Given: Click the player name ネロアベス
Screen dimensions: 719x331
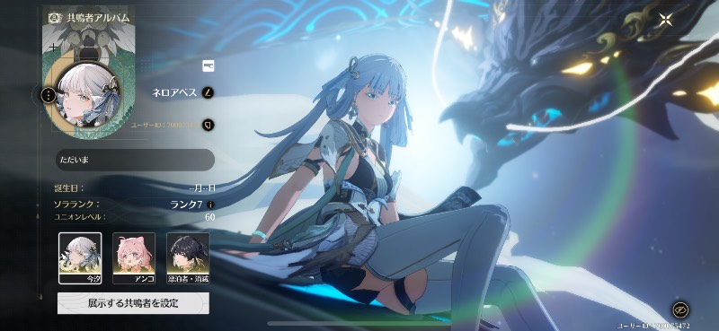Looking at the screenshot, I should pos(174,93).
